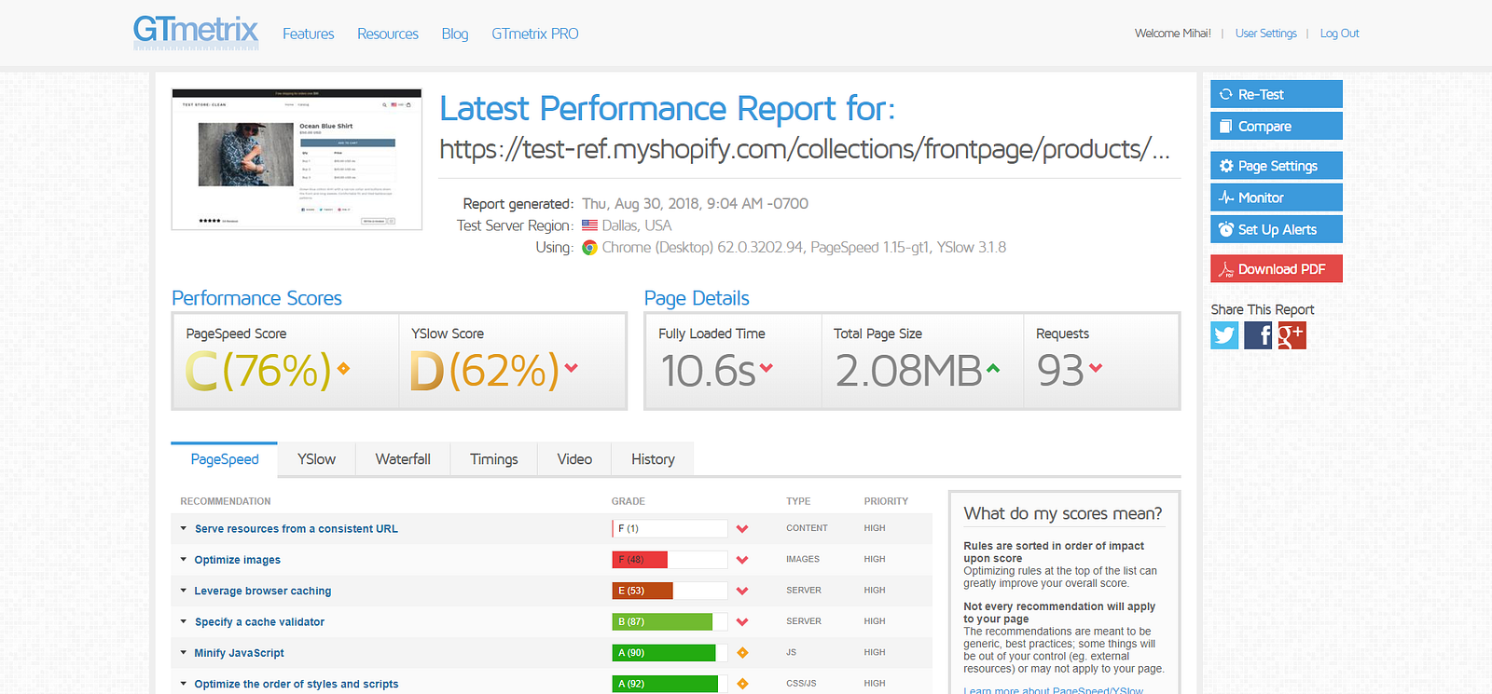
Task: Open the Waterfall tab
Action: [403, 459]
